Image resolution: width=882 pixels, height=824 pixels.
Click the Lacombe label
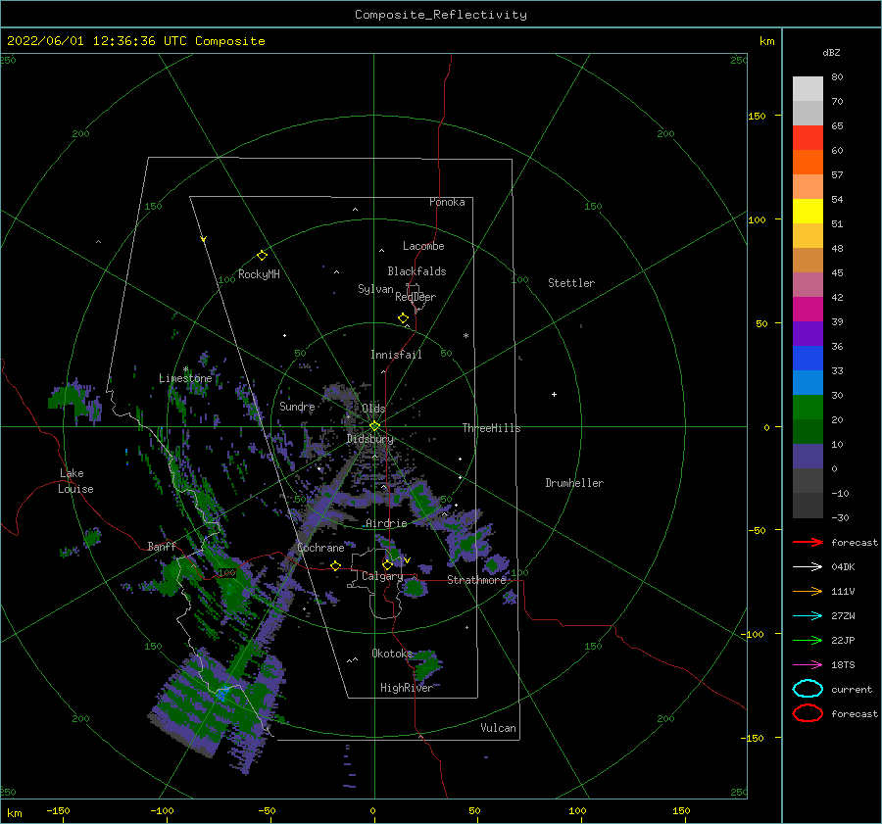point(423,246)
